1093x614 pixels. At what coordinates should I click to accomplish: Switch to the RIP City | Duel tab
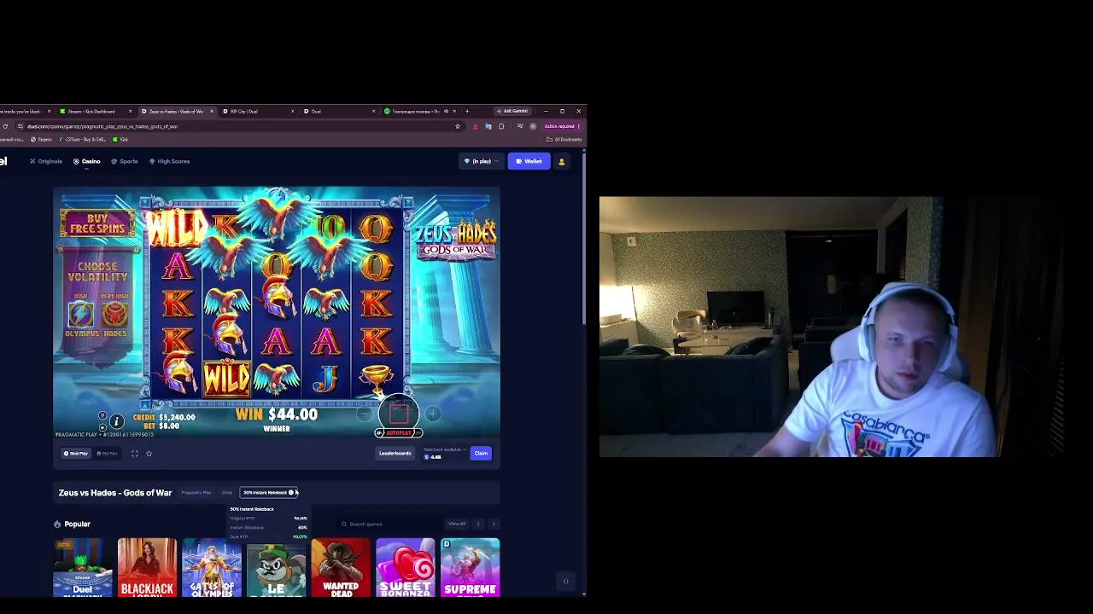[257, 112]
